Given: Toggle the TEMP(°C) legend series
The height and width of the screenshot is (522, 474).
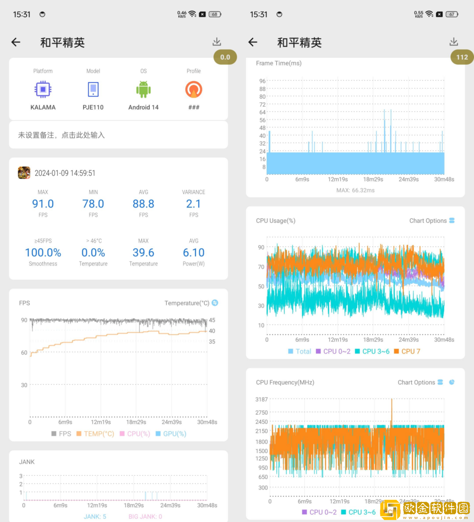Looking at the screenshot, I should 95,434.
